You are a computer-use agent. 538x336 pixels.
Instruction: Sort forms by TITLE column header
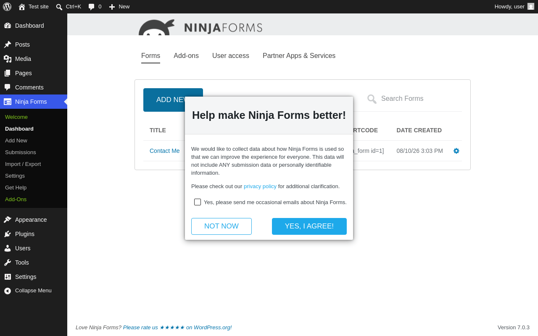[x=158, y=130]
